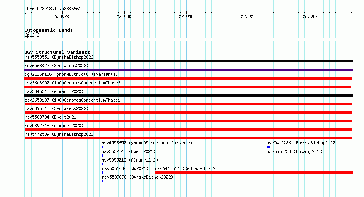The image size is (364, 197).
Task: Click the right arrowhead of the ruler
Action: coord(351,13)
